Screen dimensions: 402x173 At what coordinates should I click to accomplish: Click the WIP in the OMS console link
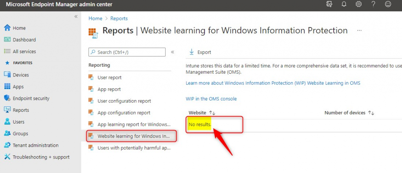pyautogui.click(x=211, y=99)
